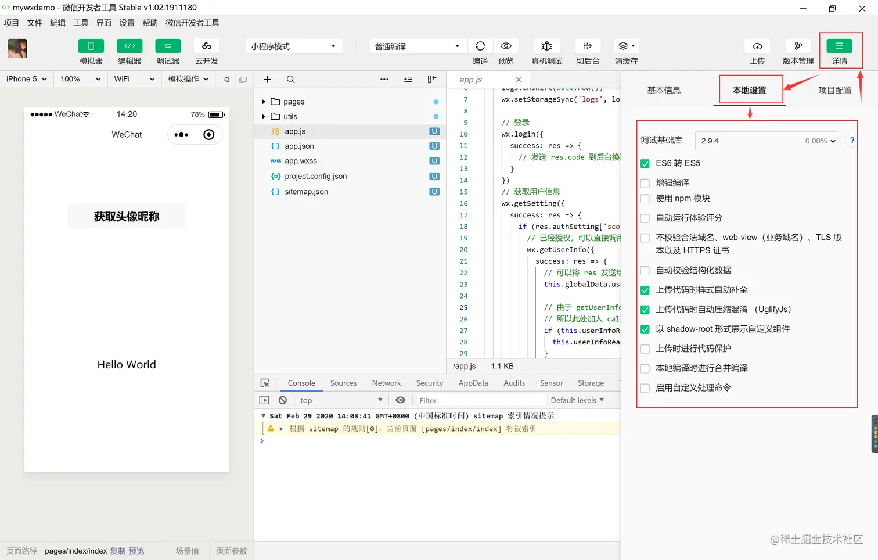Mute simulator sound icon
878x560 pixels.
pos(226,80)
